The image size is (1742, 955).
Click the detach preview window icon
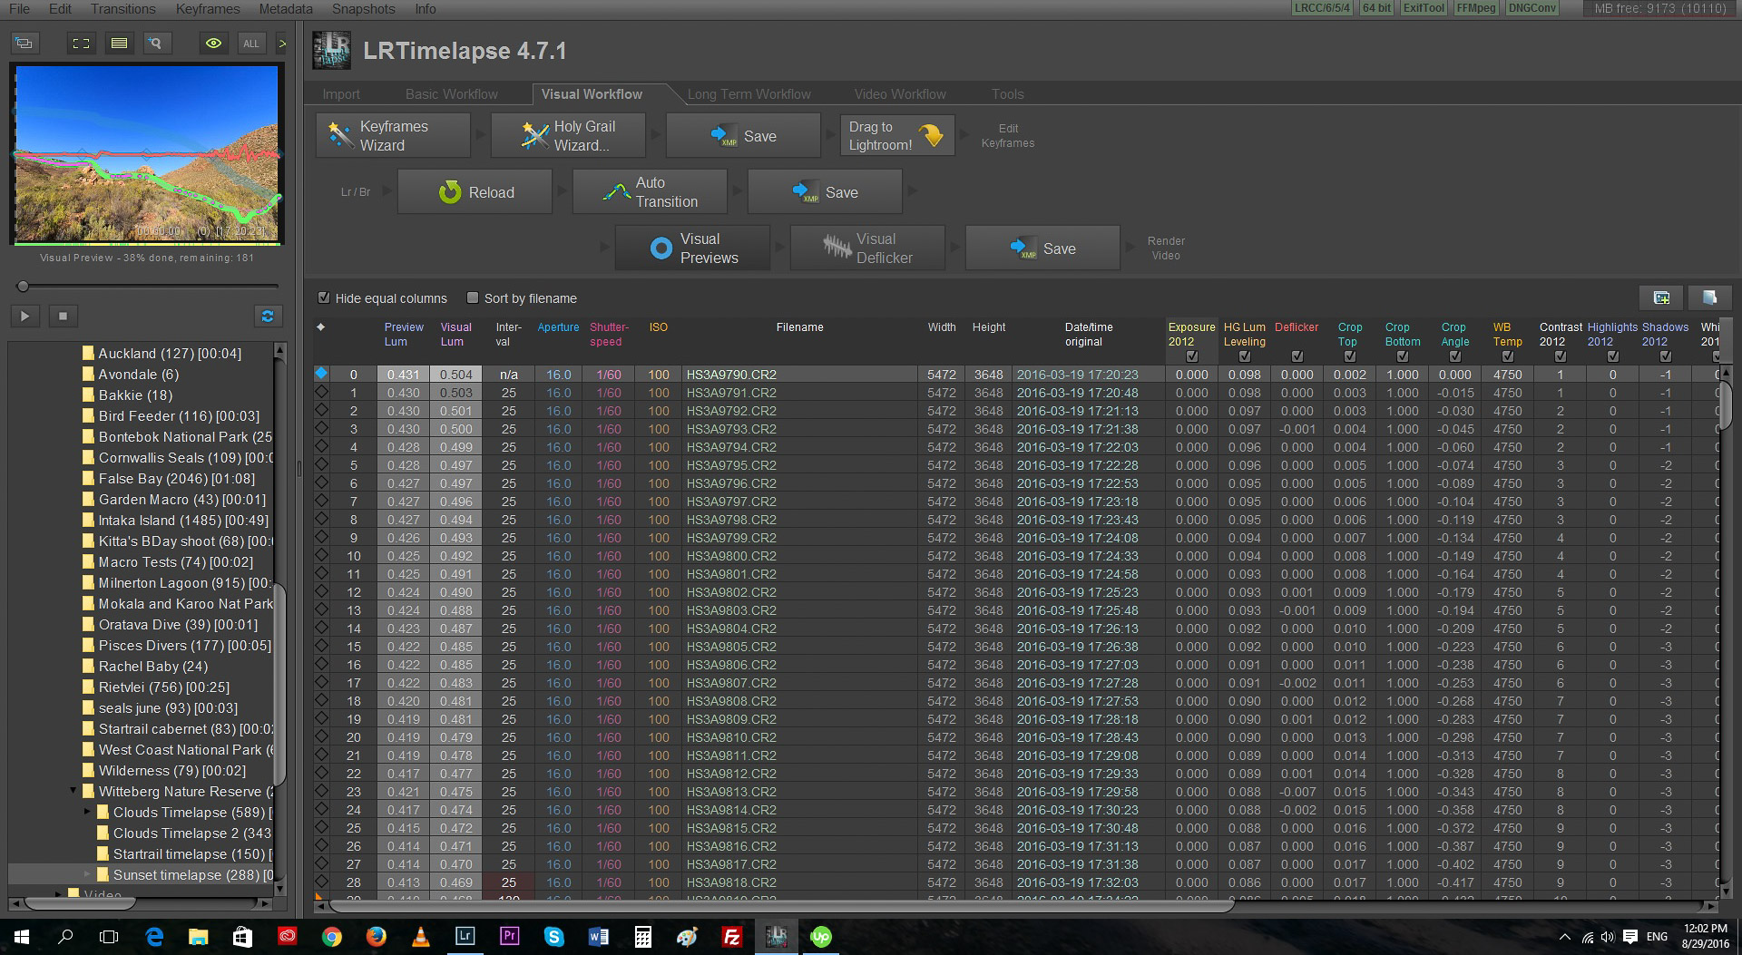(24, 44)
